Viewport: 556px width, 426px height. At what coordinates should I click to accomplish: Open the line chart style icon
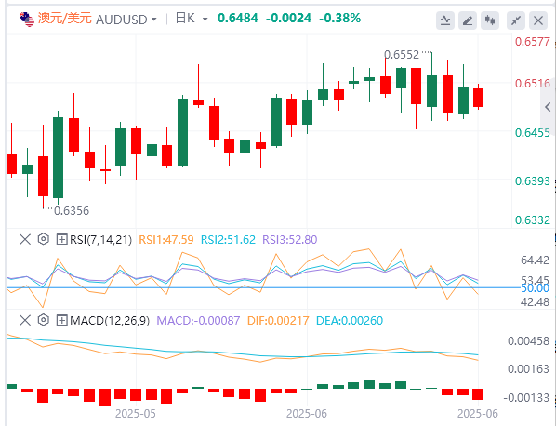445,20
